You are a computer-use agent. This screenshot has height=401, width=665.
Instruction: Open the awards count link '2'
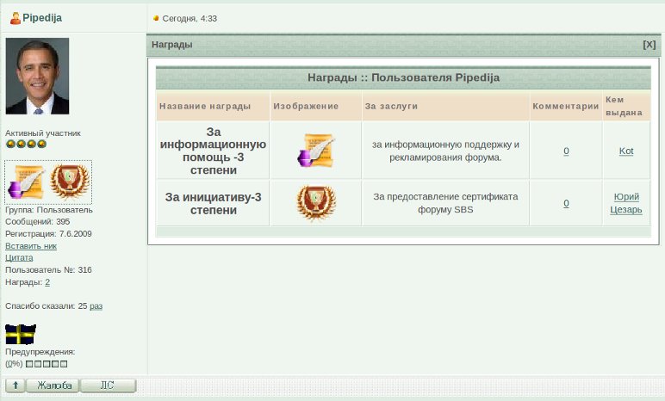click(47, 281)
